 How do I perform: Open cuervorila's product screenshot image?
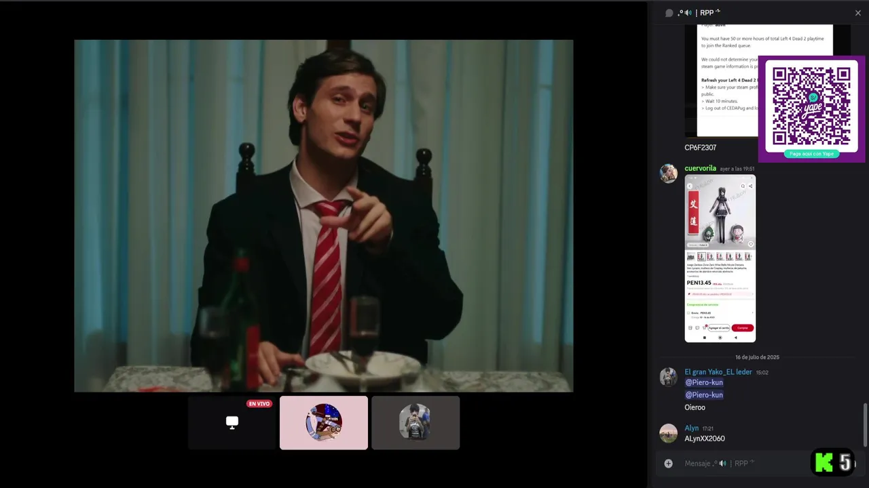tap(720, 258)
